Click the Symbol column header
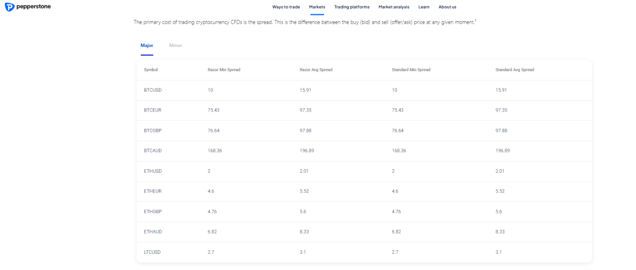The image size is (636, 270). [151, 70]
